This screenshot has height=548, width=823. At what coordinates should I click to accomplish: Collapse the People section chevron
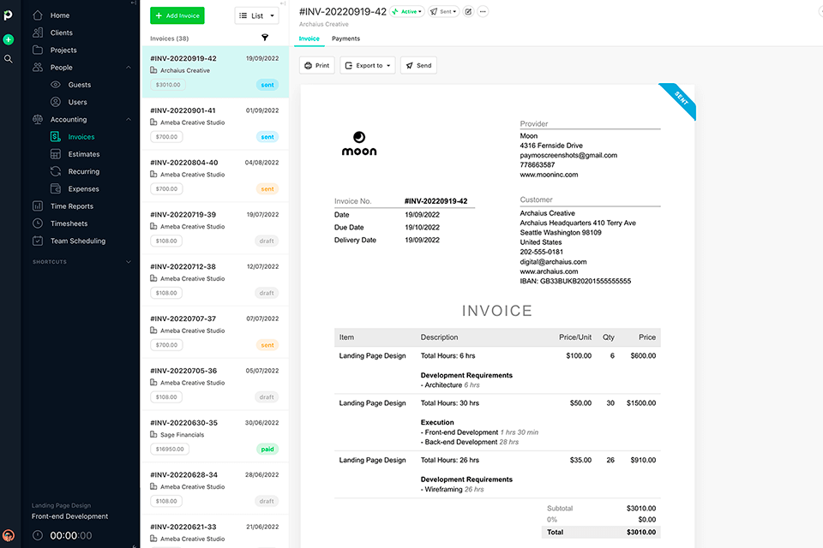129,68
